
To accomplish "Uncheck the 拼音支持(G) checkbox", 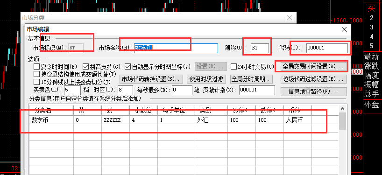I will tap(85, 66).
